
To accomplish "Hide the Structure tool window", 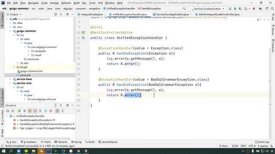I will point(73,105).
